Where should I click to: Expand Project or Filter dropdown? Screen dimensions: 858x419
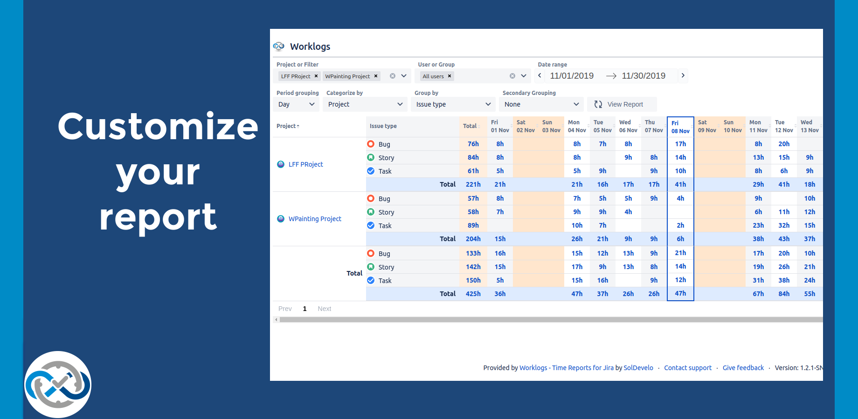pyautogui.click(x=404, y=76)
